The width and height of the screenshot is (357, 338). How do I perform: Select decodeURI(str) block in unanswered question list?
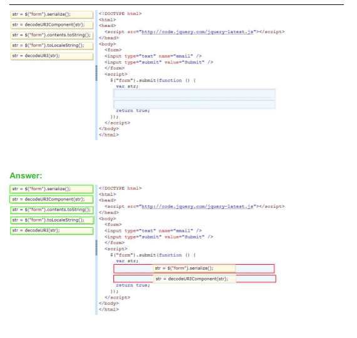pos(52,56)
